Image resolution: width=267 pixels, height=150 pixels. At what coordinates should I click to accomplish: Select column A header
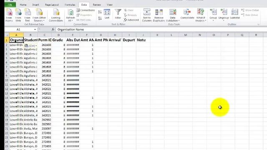(x=16, y=35)
